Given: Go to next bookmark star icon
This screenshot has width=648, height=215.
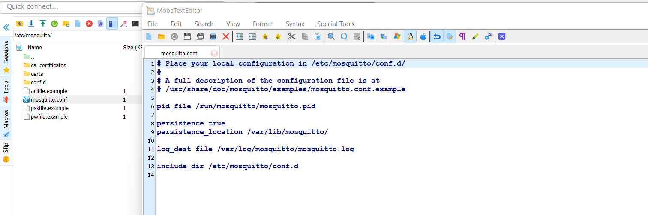Looking at the screenshot, I should click(278, 36).
